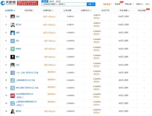This screenshot has height=116, width=152.
Task: Select the 300万人民币 cell in row 15
Action: click(123, 111)
